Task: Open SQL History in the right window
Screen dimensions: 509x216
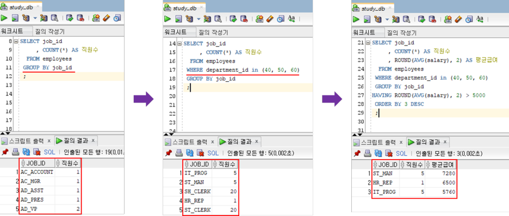Action: click(469, 19)
